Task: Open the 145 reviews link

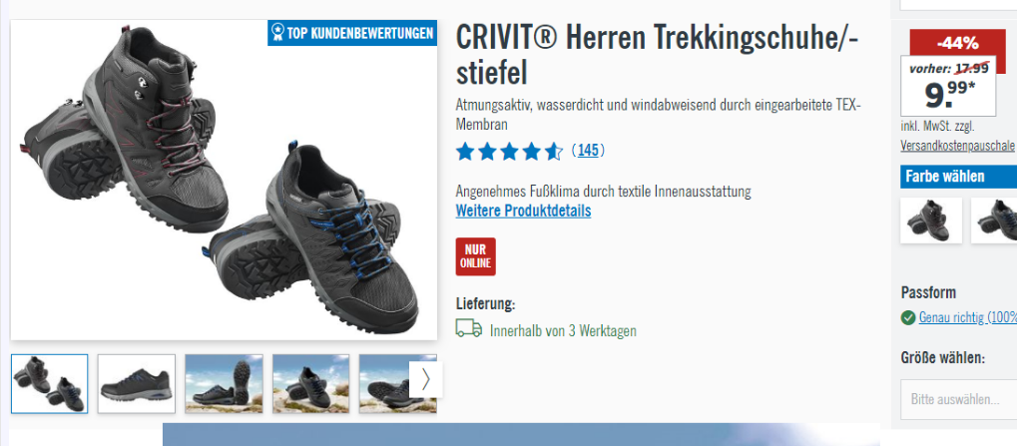Action: click(588, 151)
